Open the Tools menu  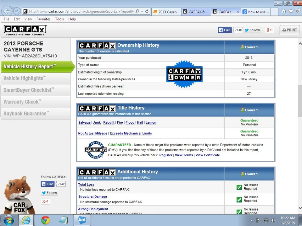59,19
